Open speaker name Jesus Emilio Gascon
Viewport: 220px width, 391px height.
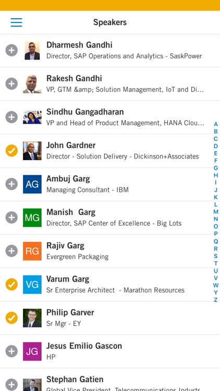[x=84, y=346]
